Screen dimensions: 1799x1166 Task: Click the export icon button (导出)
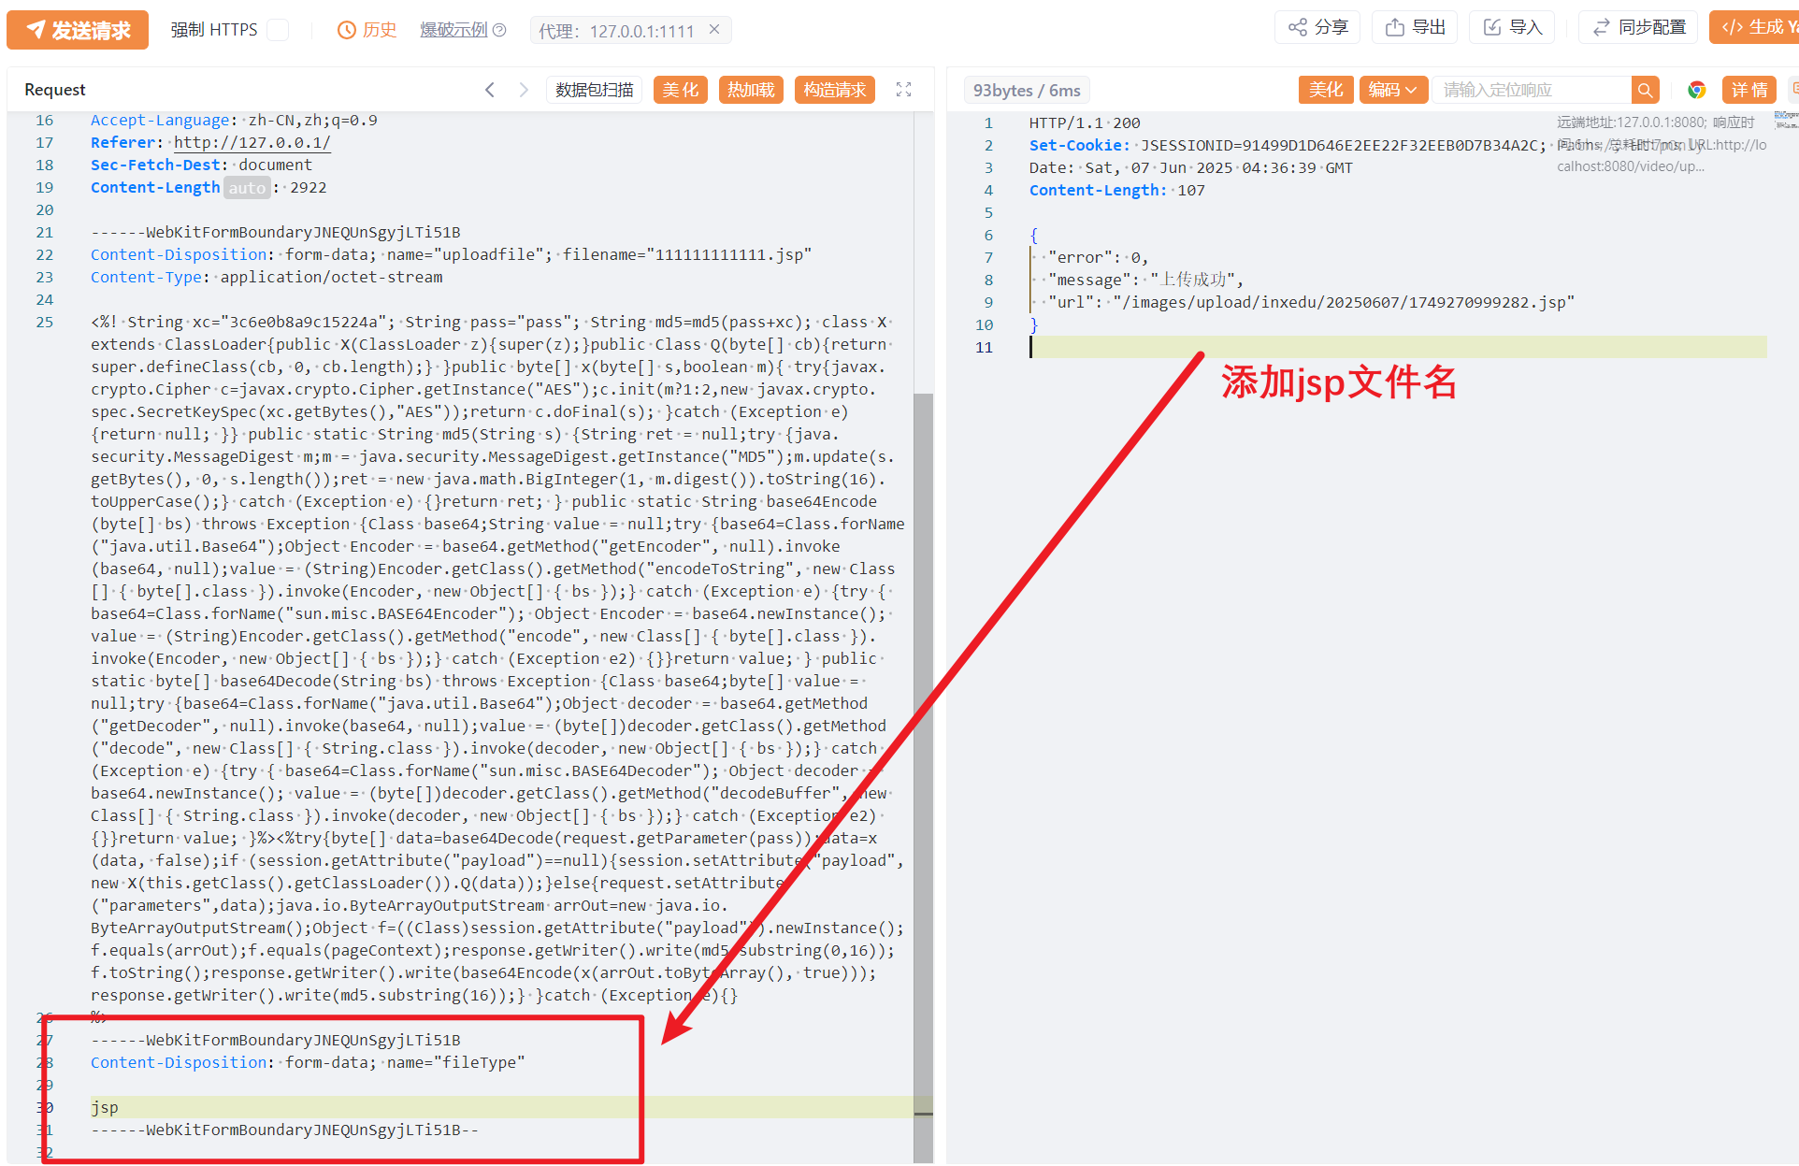tap(1415, 27)
